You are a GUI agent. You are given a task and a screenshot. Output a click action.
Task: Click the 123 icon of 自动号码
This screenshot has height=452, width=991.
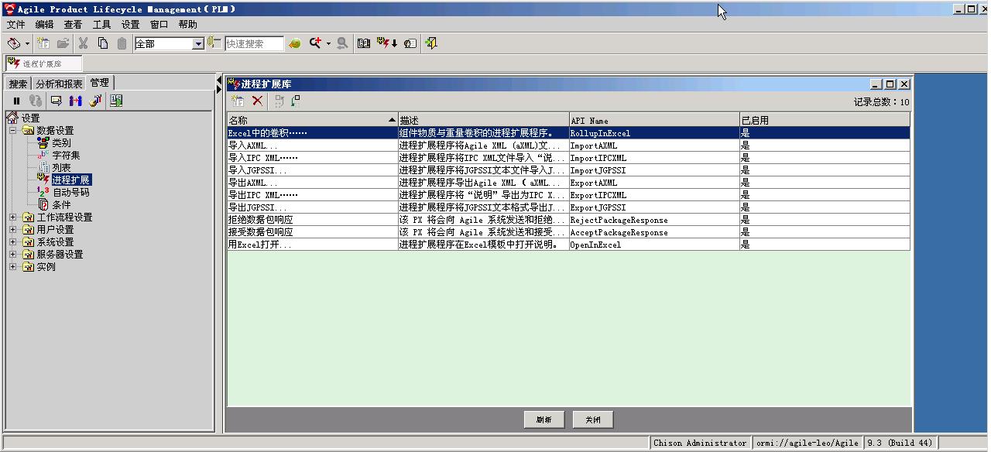click(x=43, y=193)
